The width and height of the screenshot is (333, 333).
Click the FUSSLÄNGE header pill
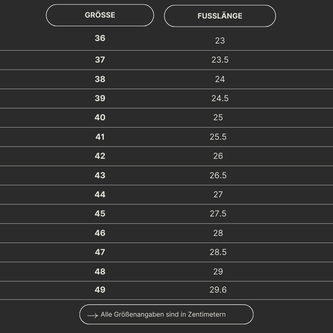point(220,16)
